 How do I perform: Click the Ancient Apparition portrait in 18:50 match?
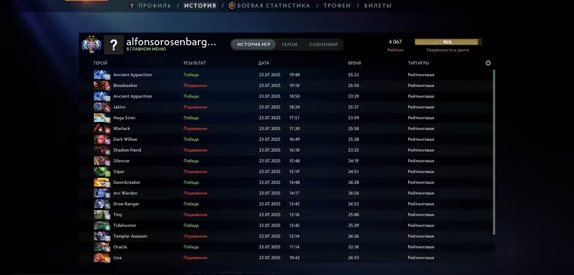pyautogui.click(x=102, y=96)
